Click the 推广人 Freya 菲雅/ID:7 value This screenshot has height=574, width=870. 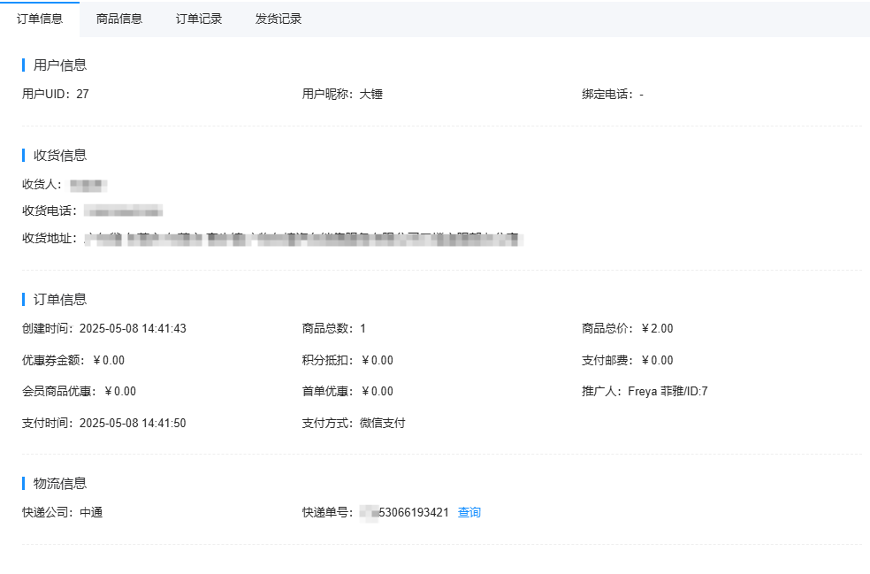click(668, 391)
